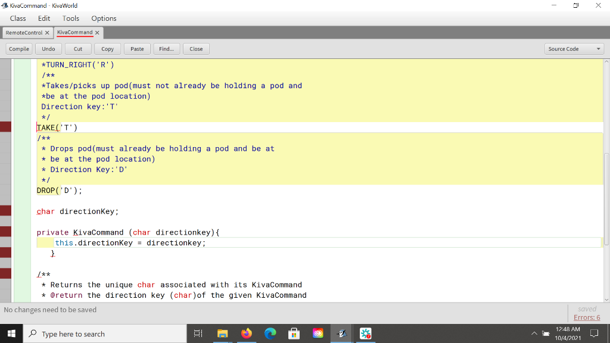
Task: Click the Compile button
Action: point(18,48)
